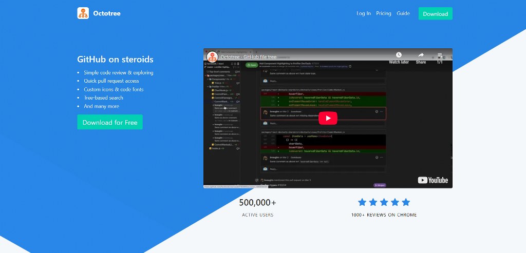The width and height of the screenshot is (526, 253).
Task: Click 'Quick pull request access' bullet
Action: [x=111, y=81]
